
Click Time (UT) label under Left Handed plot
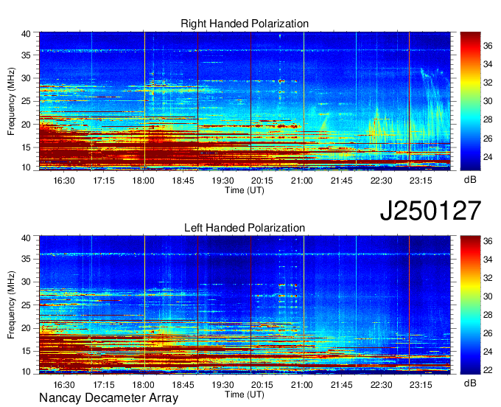point(245,394)
